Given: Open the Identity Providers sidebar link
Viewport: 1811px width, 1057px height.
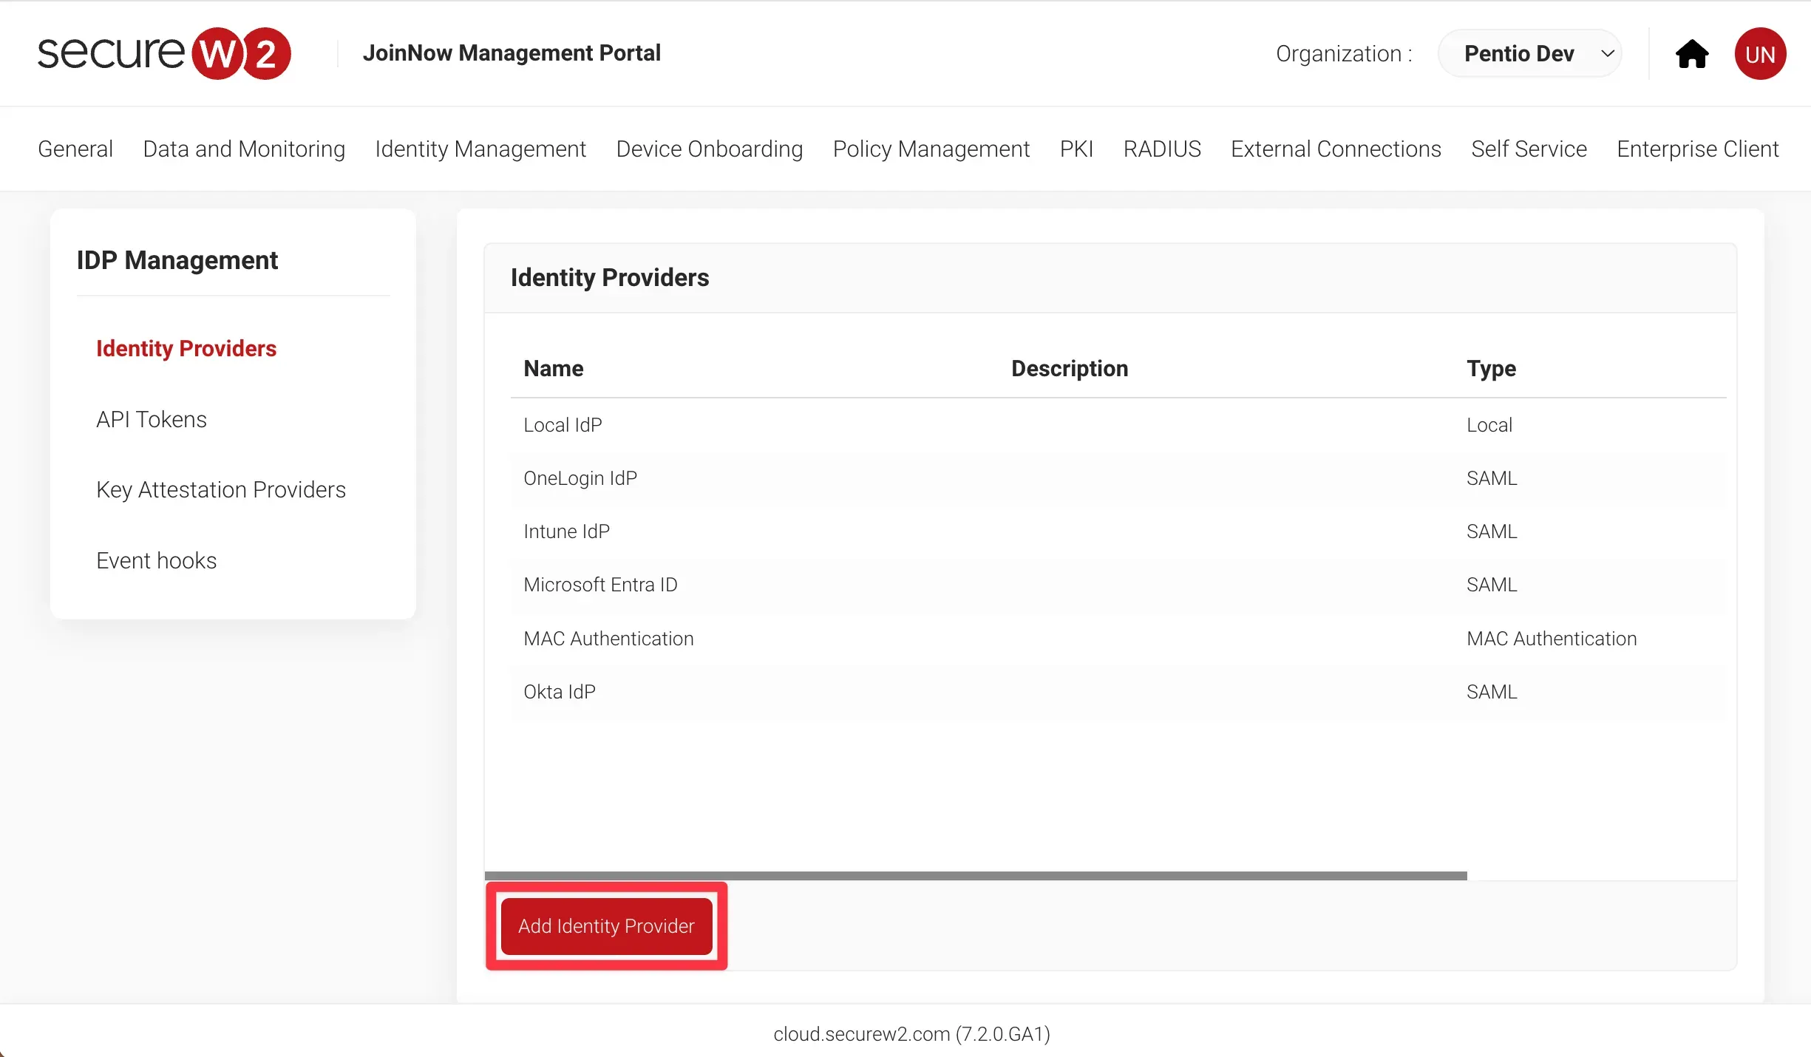Looking at the screenshot, I should pos(186,348).
